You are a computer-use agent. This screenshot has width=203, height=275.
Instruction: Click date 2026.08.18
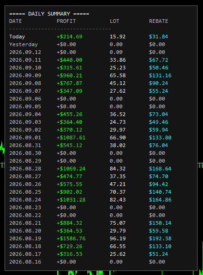pyautogui.click(x=25, y=246)
